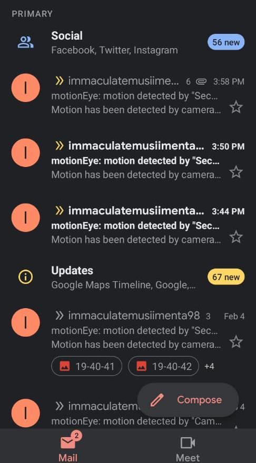Star the 3:50 PM motionEye email
The width and height of the screenshot is (256, 463).
(236, 172)
